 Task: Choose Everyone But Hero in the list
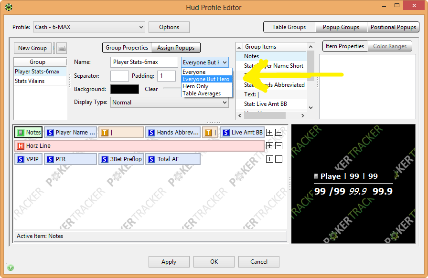207,79
